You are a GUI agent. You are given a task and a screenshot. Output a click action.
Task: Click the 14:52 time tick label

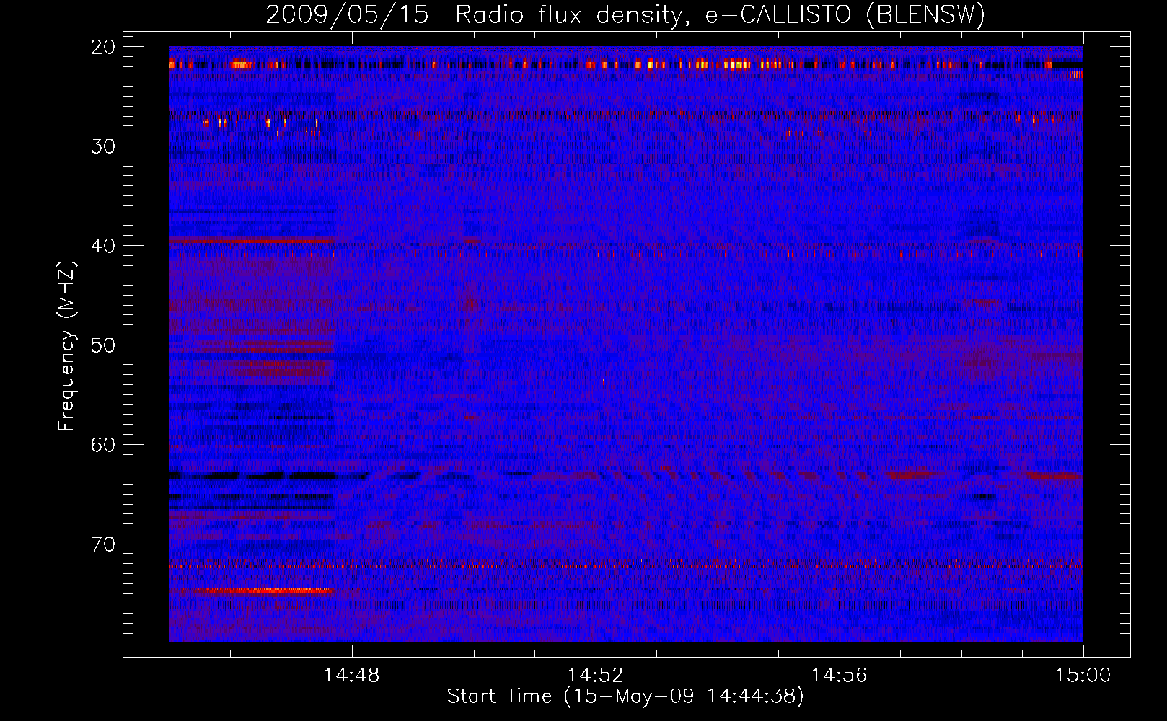596,676
